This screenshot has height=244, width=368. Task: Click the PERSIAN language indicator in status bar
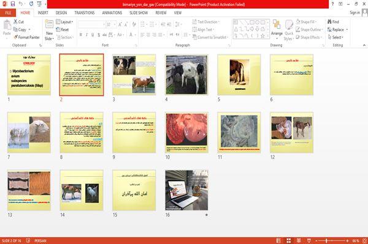point(40,241)
